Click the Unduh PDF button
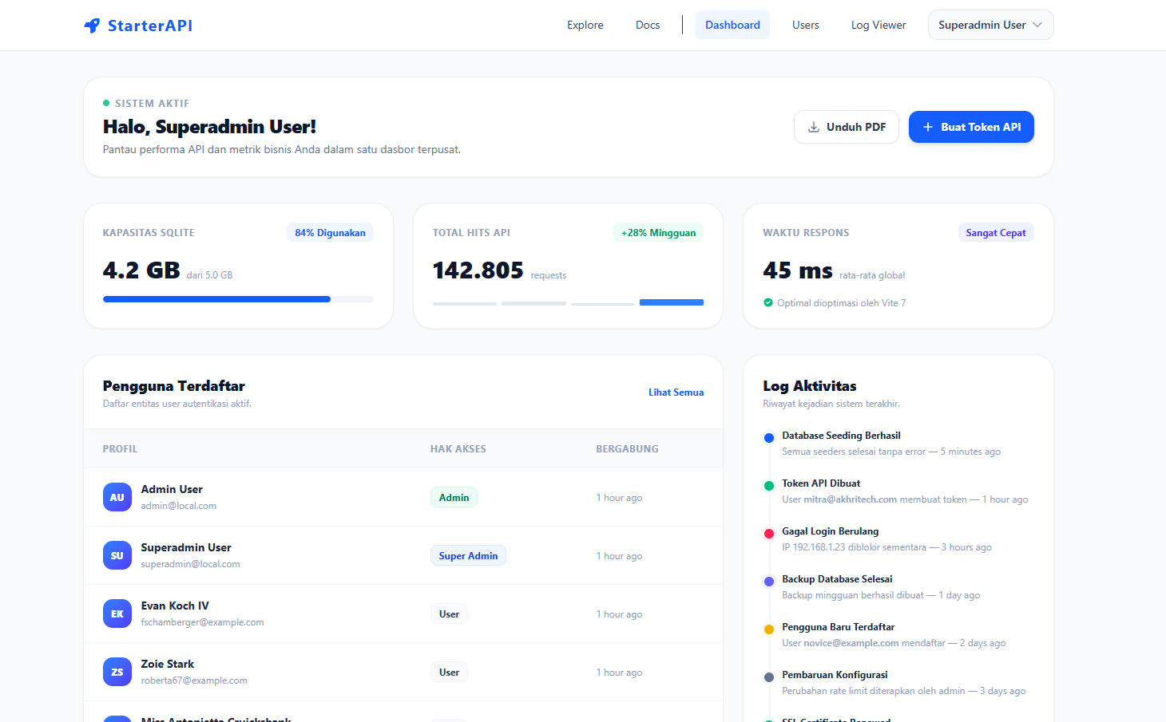 coord(847,127)
